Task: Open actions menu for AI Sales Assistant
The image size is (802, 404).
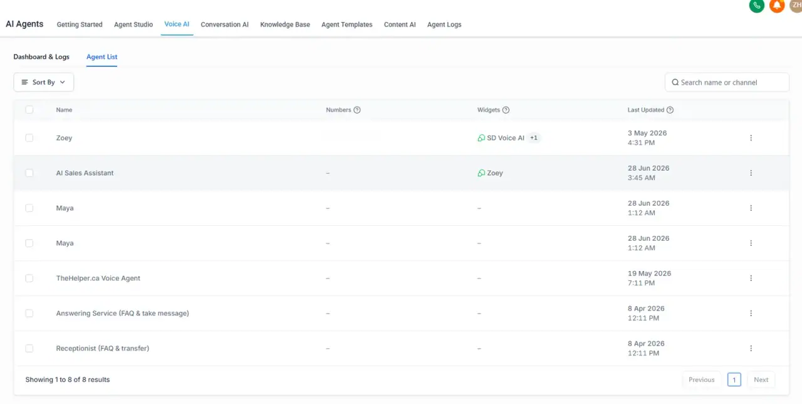Action: click(x=751, y=173)
